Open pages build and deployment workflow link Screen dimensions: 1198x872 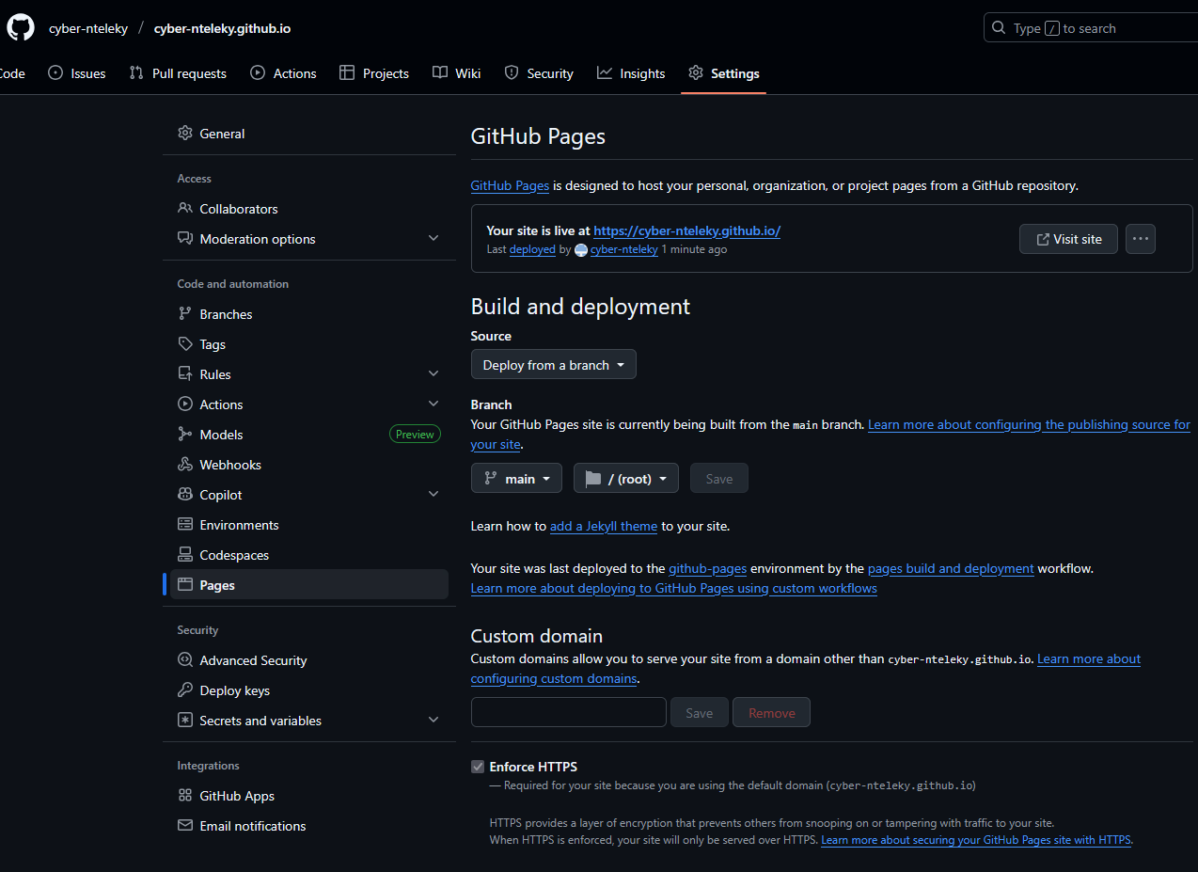951,569
